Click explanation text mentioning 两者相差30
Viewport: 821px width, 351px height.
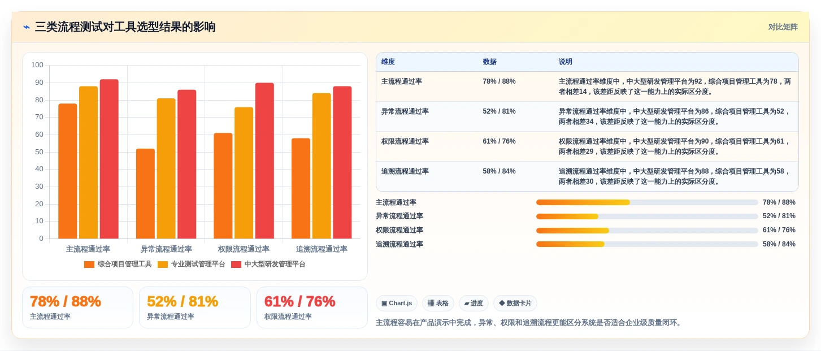(675, 176)
